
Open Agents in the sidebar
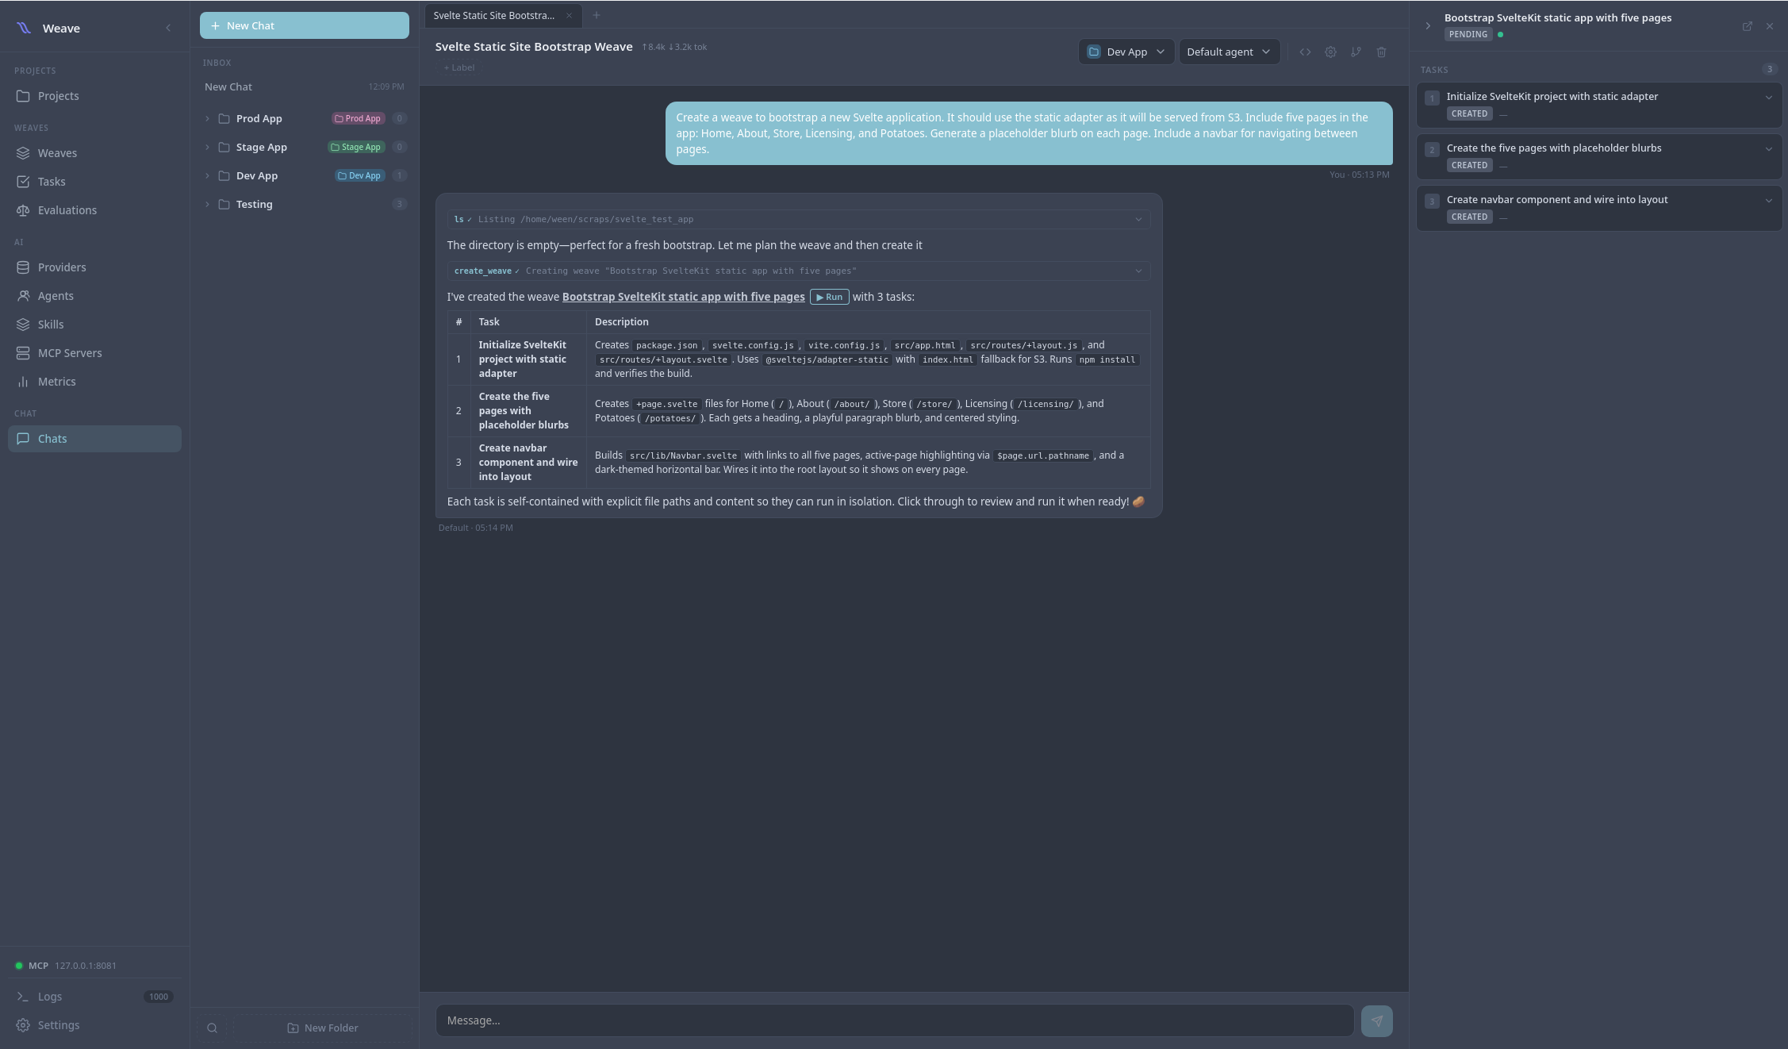click(94, 296)
